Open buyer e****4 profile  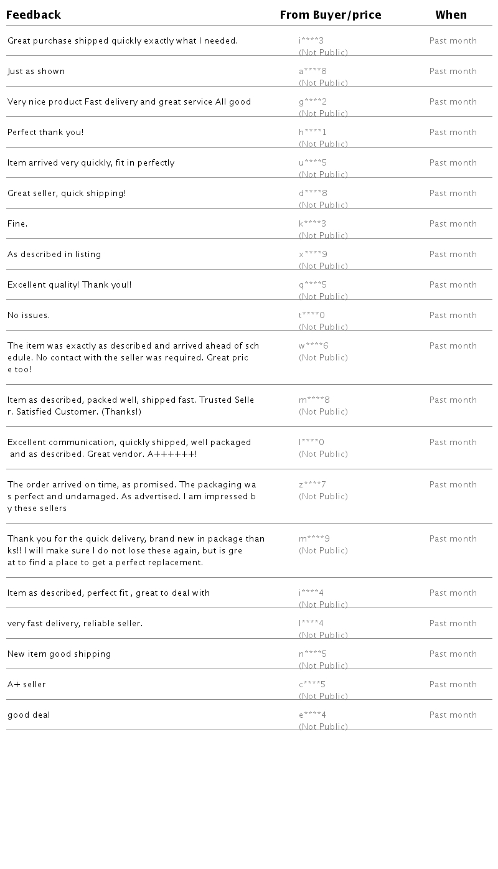(x=312, y=715)
